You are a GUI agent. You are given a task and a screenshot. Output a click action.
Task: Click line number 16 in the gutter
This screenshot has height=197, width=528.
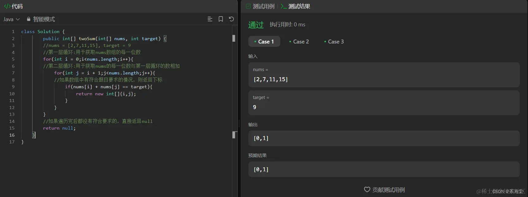(x=12, y=135)
